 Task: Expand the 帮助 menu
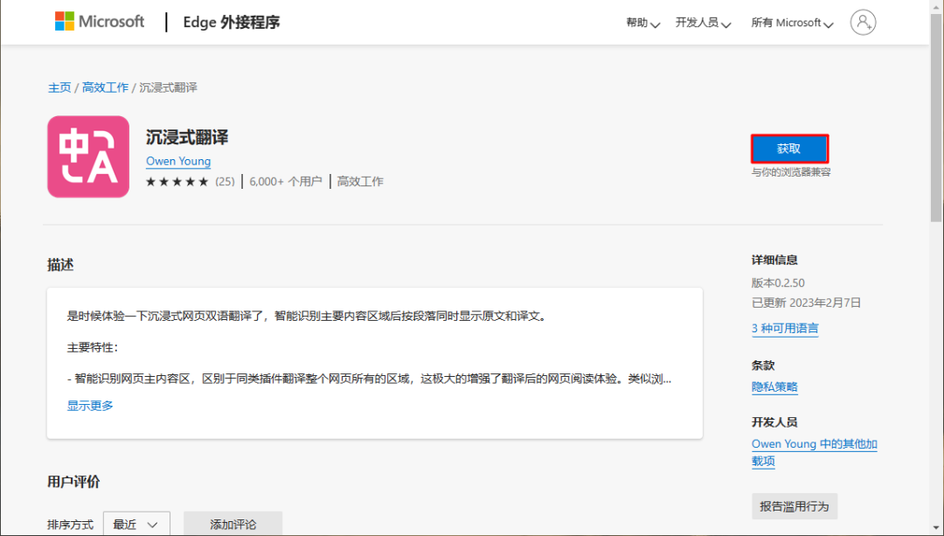click(643, 23)
